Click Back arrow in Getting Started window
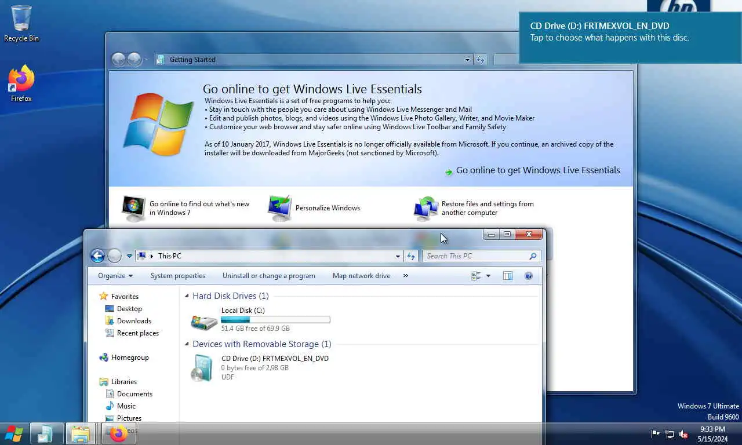This screenshot has width=742, height=445. click(x=118, y=59)
